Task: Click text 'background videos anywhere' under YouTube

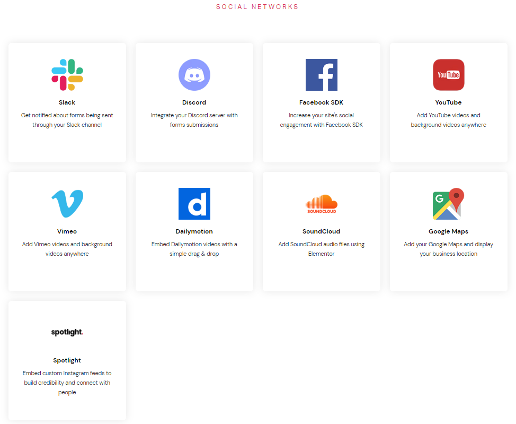Action: [449, 125]
